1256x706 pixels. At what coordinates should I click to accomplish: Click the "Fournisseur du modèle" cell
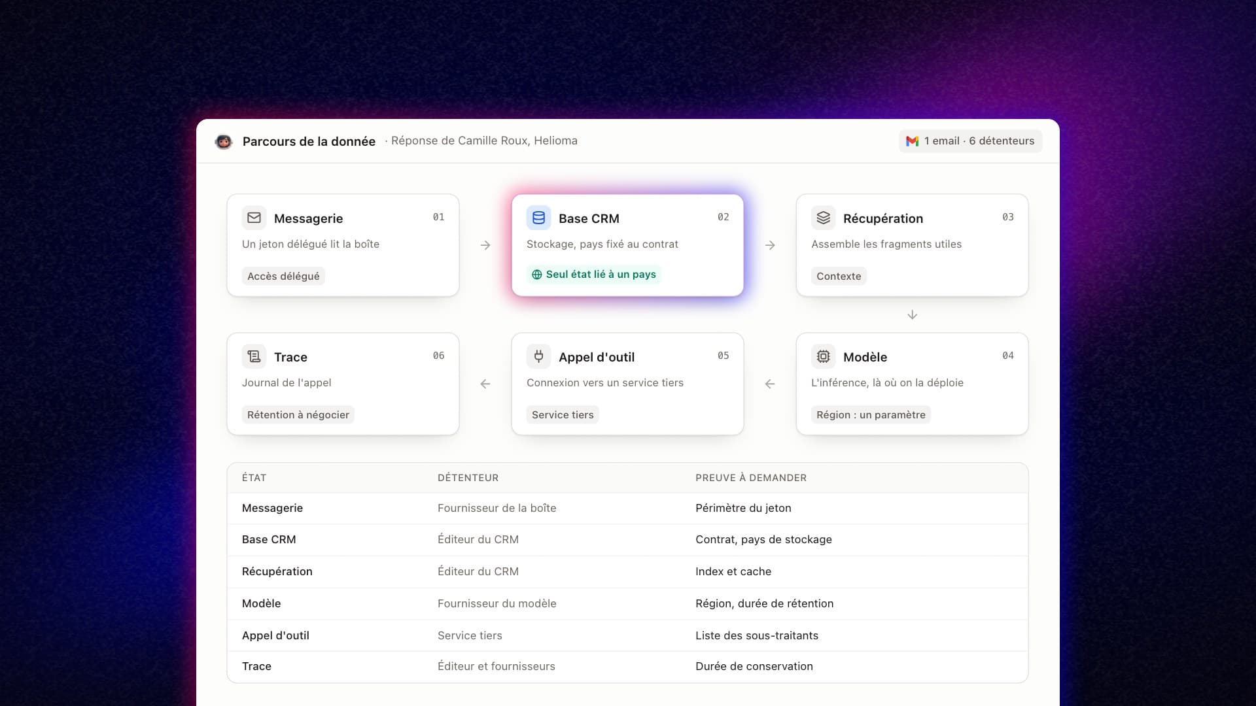497,603
